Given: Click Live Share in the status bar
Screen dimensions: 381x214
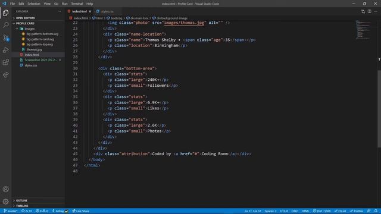Looking at the screenshot, I should click(x=81, y=211).
